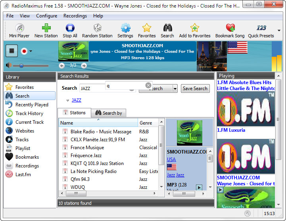
Task: Open Tracks in Library
Action: [30, 139]
